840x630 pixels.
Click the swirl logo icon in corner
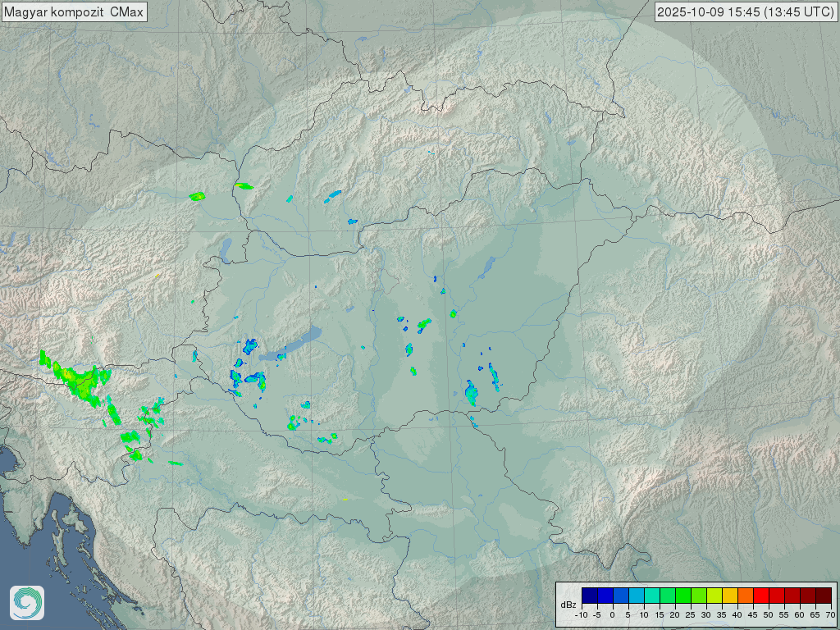click(27, 603)
